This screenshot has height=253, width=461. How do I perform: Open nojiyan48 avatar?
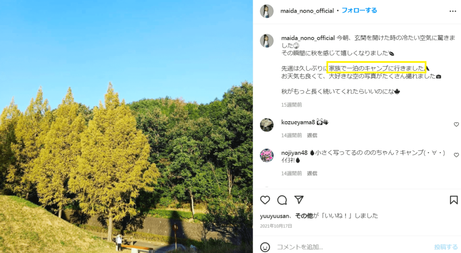click(x=267, y=156)
